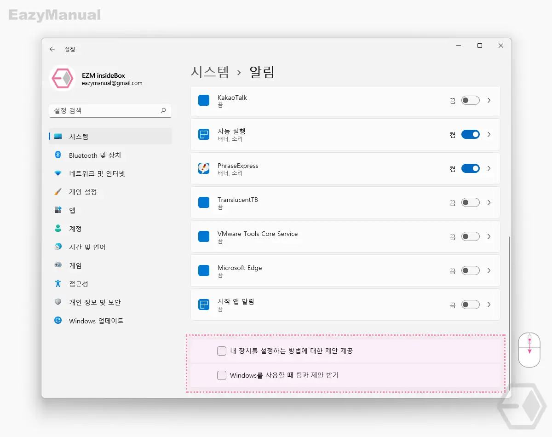Open TranslucentTB details chevron
Screen dimensions: 552x437
click(489, 202)
